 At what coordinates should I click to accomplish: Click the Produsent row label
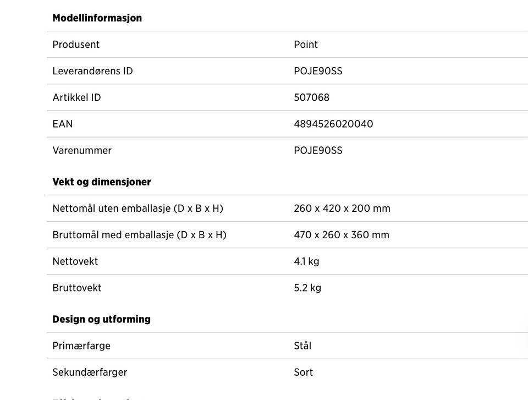coord(76,45)
